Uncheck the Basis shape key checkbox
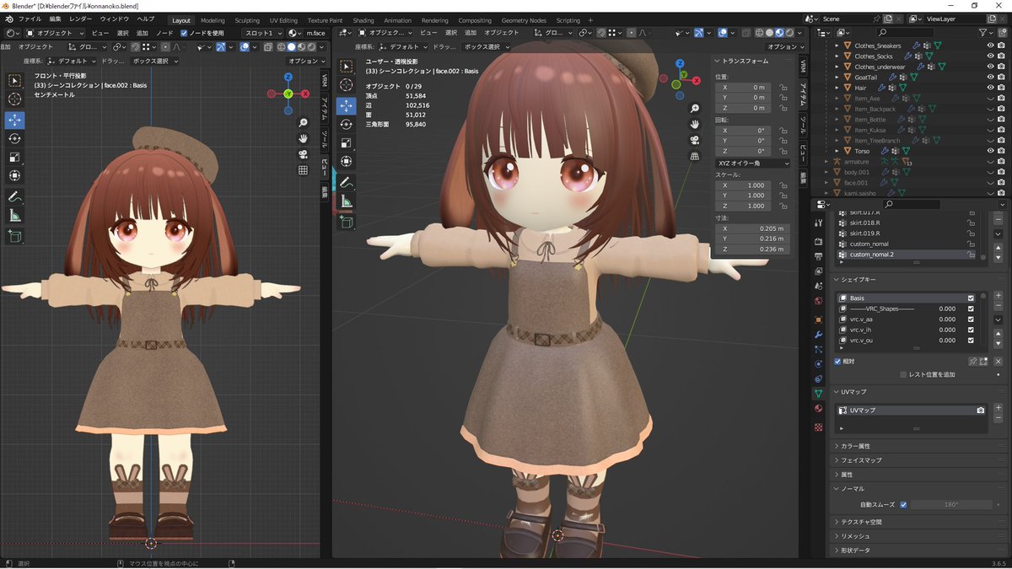This screenshot has width=1012, height=569. (x=972, y=298)
